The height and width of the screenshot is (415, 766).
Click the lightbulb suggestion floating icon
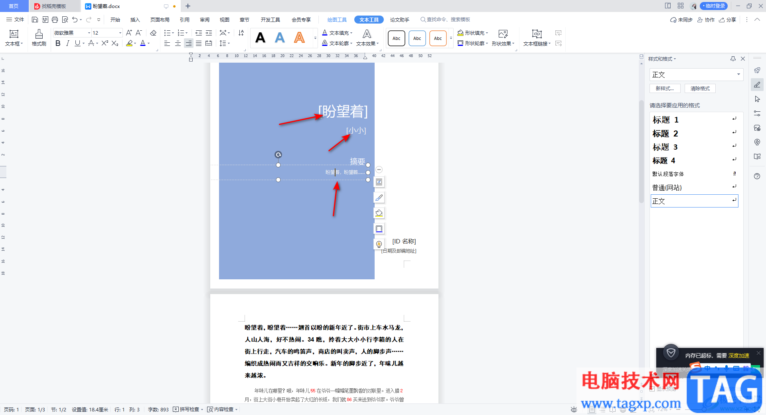(x=379, y=244)
